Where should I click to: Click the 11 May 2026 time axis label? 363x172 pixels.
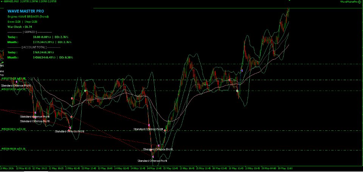(x=7, y=168)
